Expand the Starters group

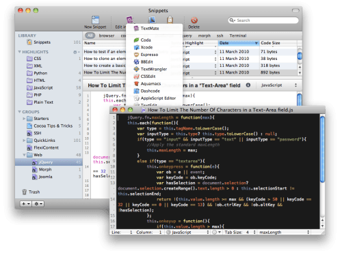pyautogui.click(x=24, y=119)
